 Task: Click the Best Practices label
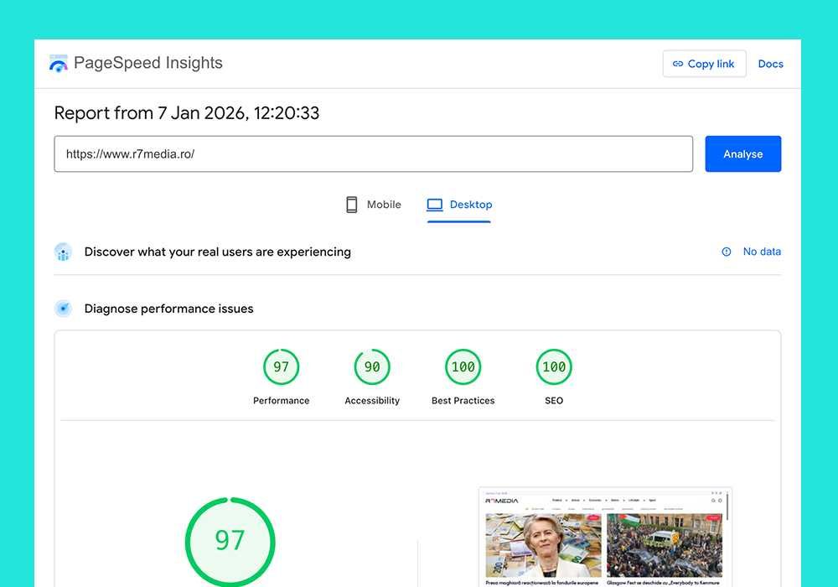[463, 401]
